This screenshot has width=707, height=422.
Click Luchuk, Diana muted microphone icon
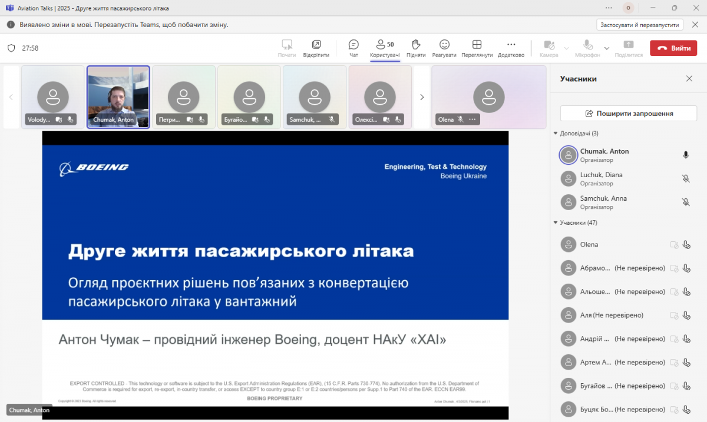[x=686, y=178]
